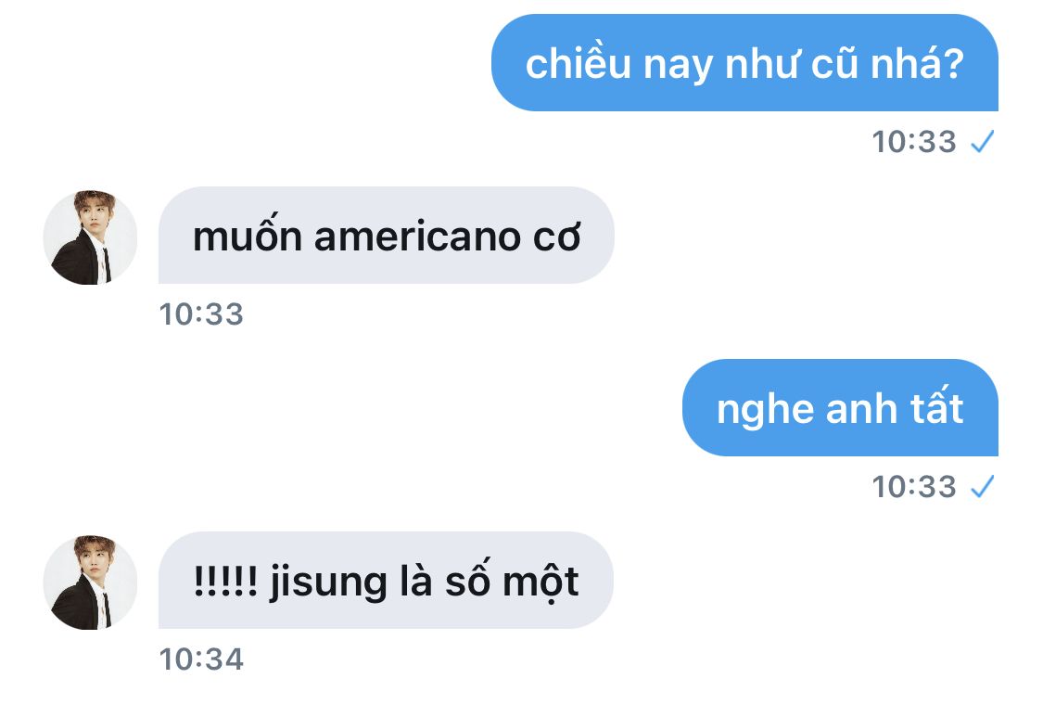Click the word "chiều" in the first message
Screen dimensions: 1043x704
(578, 62)
